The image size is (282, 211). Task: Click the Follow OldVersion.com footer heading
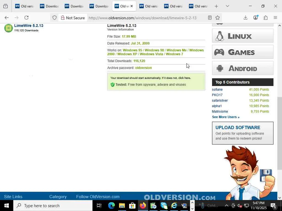pyautogui.click(x=98, y=197)
